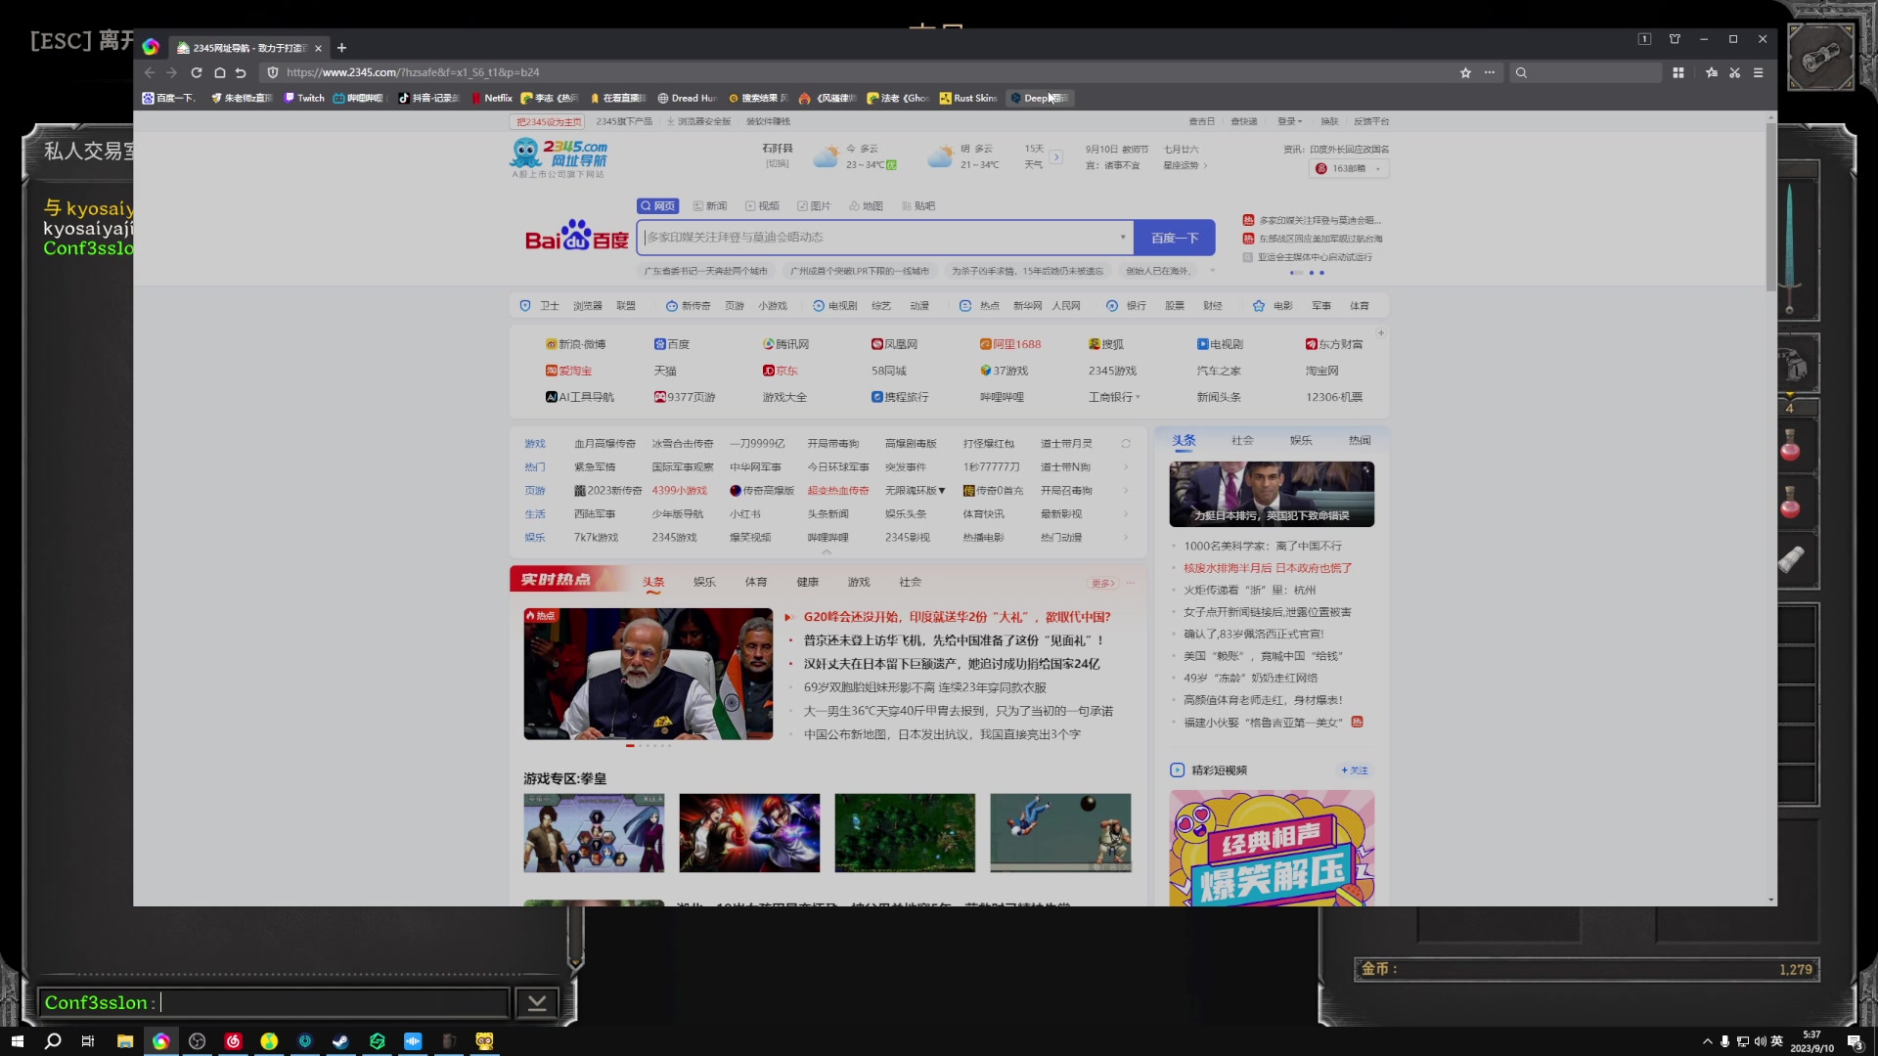Open the Modi news headline thumbnail
1878x1056 pixels.
[648, 674]
